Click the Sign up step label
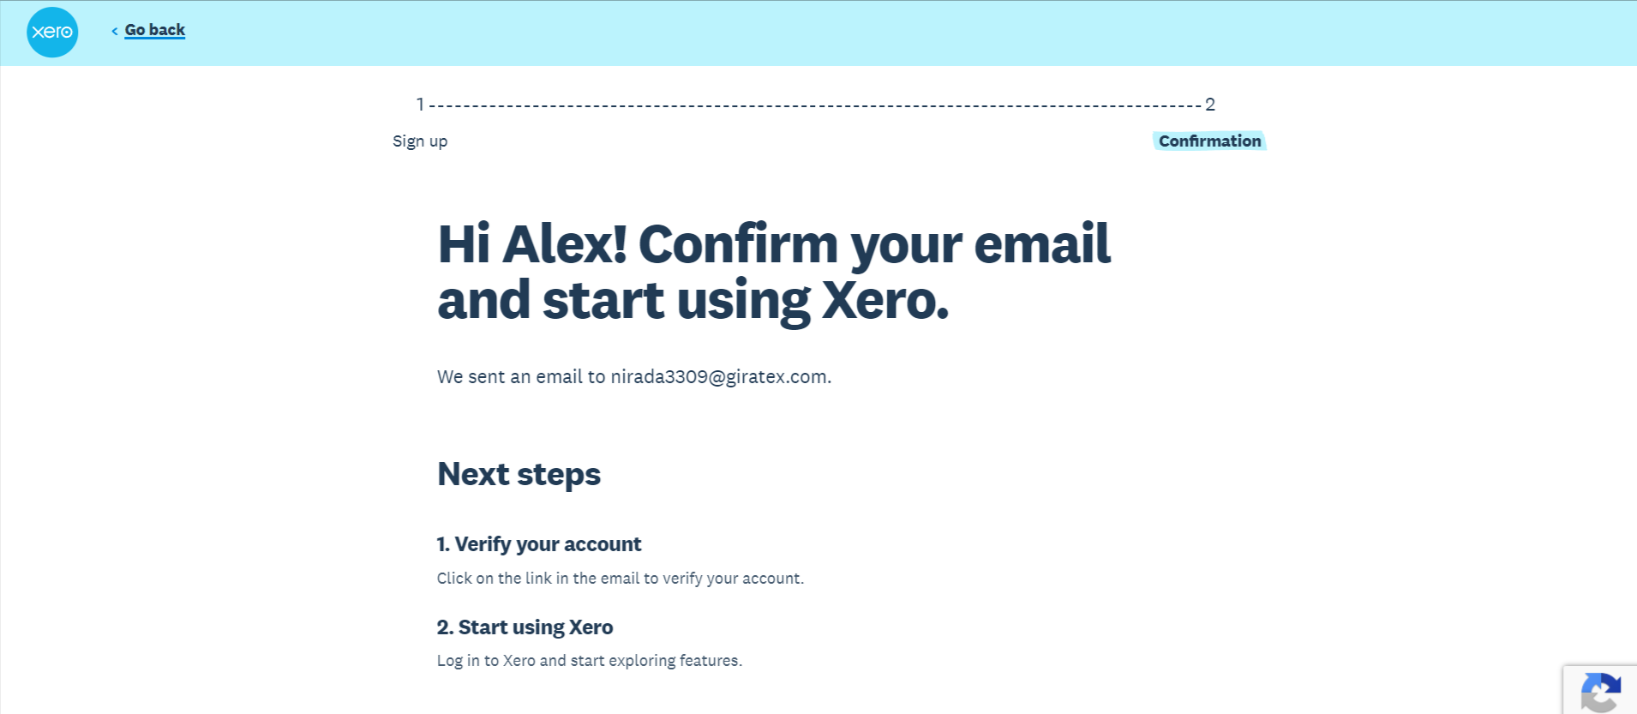The width and height of the screenshot is (1637, 714). point(420,141)
